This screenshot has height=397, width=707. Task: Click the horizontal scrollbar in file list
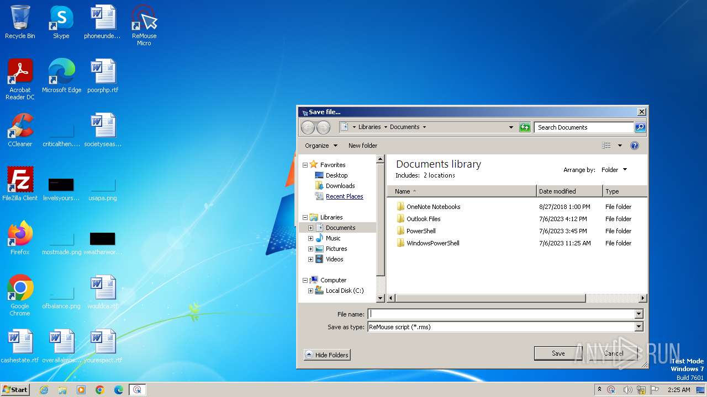tap(490, 298)
